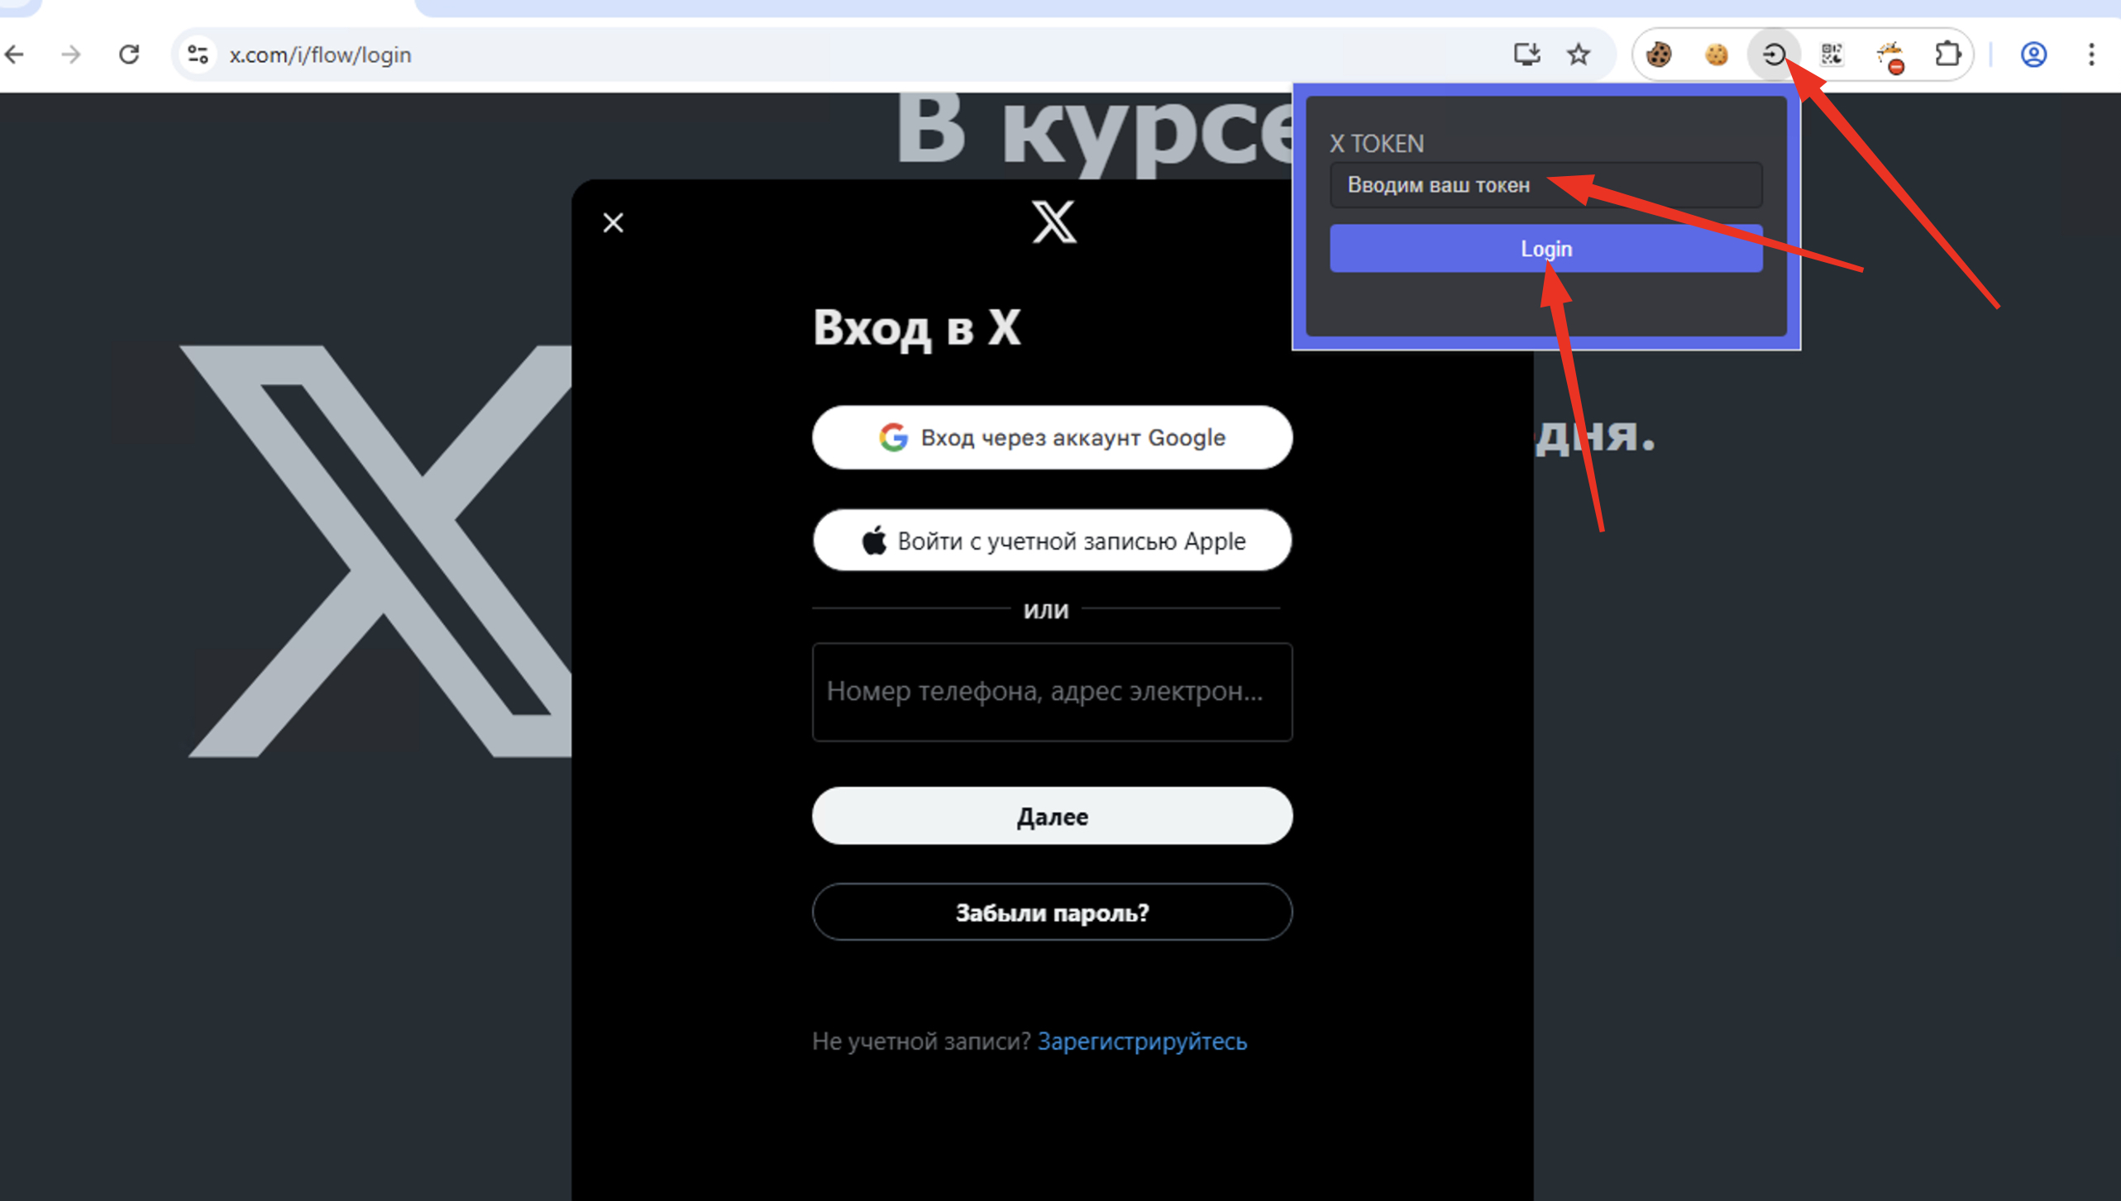Click the token login extension icon
The image size is (2121, 1201).
tap(1774, 55)
